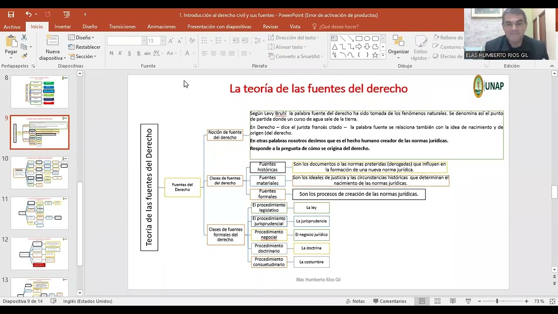Image resolution: width=558 pixels, height=314 pixels.
Task: Open Presentación con diapositivas tab
Action: pyautogui.click(x=219, y=27)
